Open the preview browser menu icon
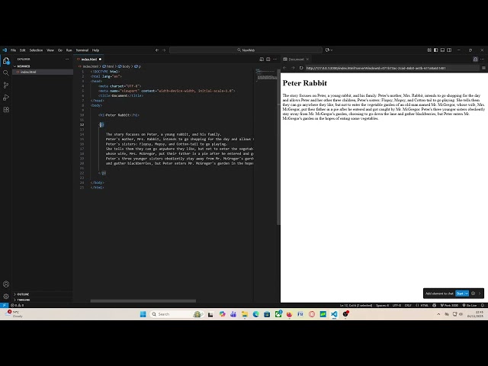This screenshot has height=366, width=488. pos(483,68)
